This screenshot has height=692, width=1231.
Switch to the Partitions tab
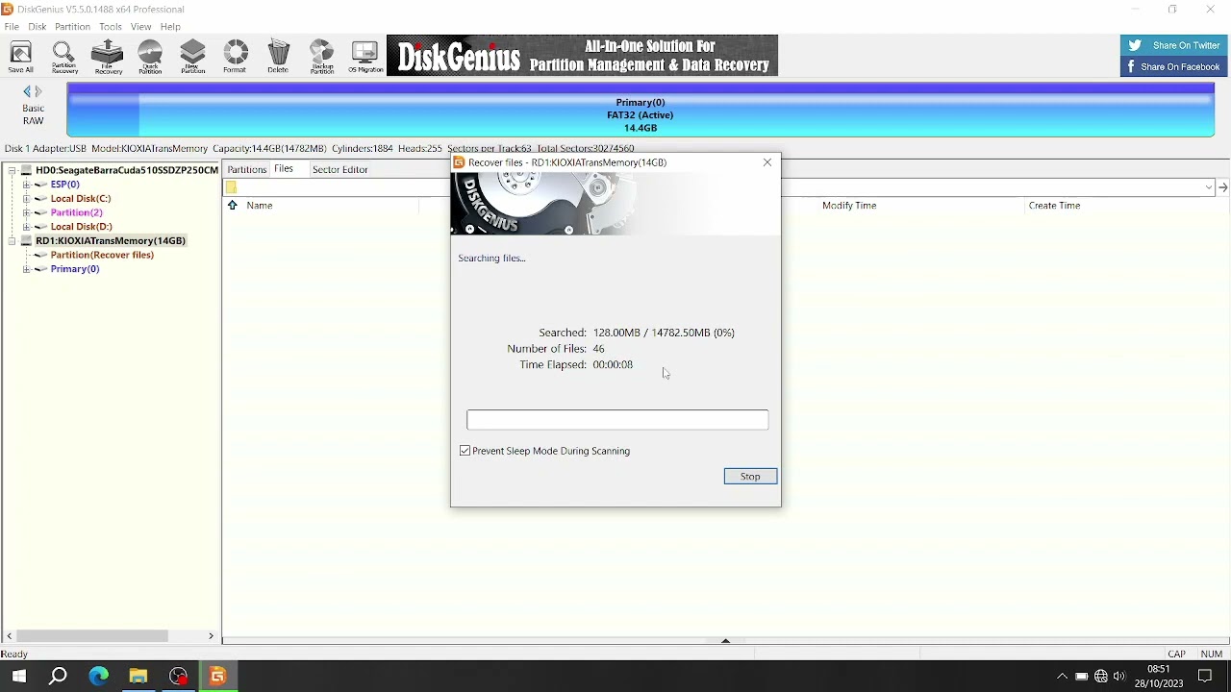[246, 169]
